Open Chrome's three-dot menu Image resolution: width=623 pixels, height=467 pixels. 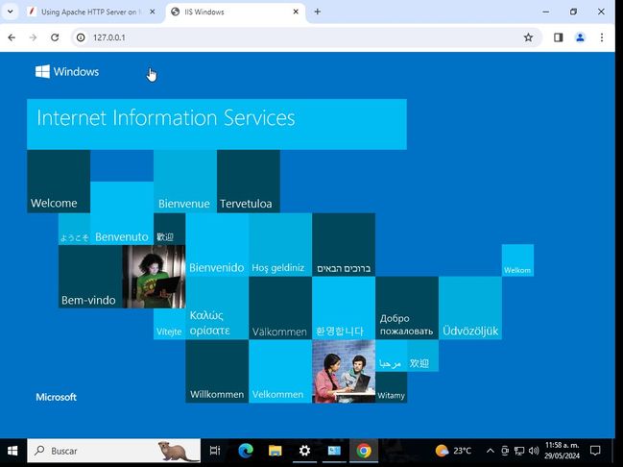pos(602,37)
